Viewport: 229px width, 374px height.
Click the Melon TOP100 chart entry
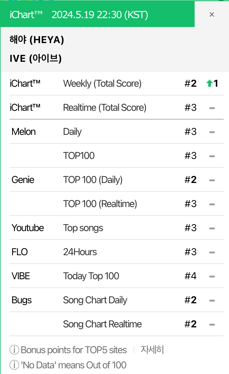click(x=79, y=156)
